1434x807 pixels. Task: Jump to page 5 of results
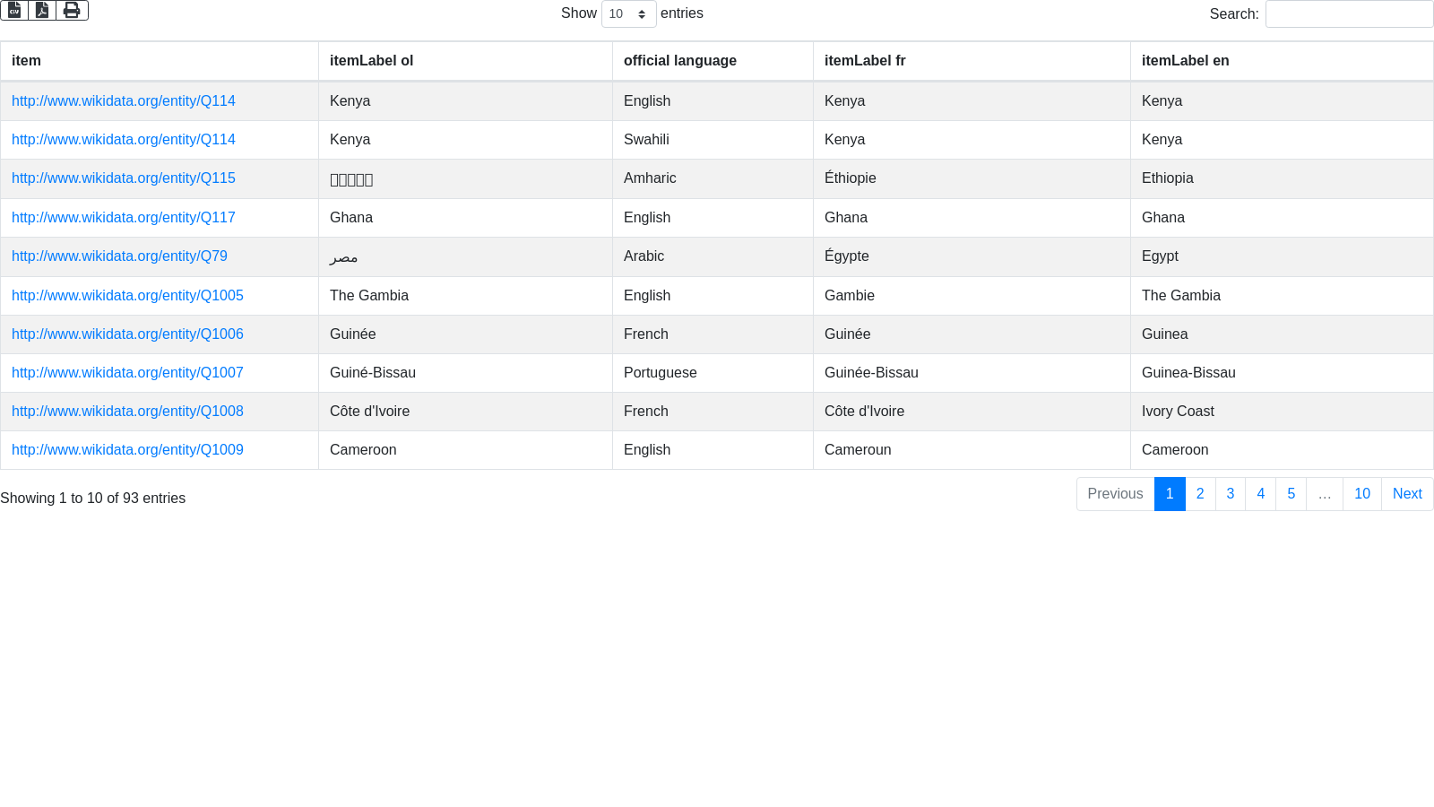point(1291,494)
